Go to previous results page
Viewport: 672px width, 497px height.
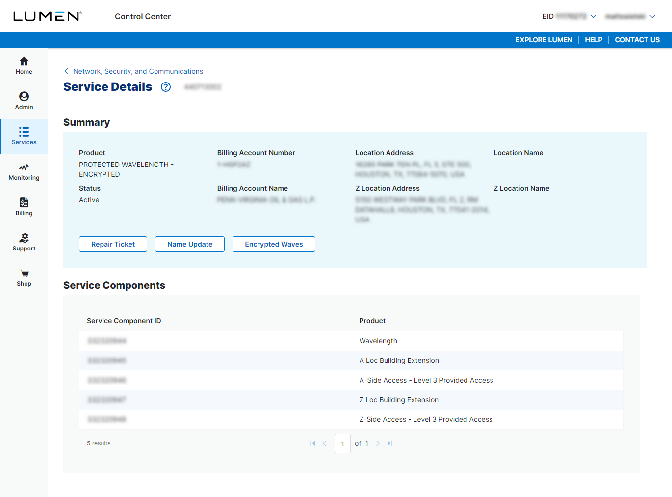(325, 443)
